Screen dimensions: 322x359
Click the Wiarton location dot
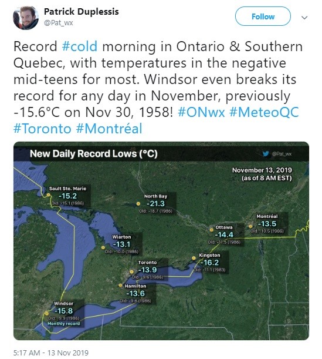click(x=103, y=247)
